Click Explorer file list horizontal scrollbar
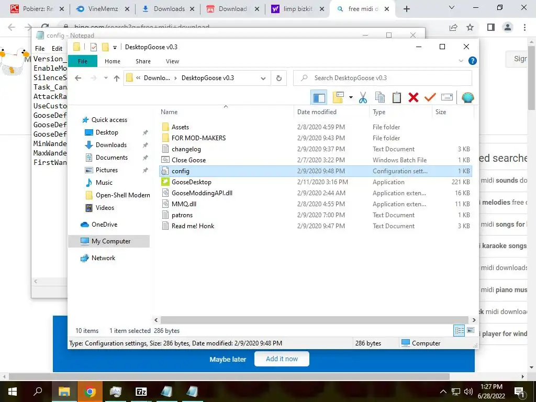This screenshot has width=536, height=402. coord(315,320)
